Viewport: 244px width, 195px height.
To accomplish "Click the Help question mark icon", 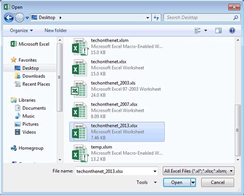I will (x=232, y=31).
